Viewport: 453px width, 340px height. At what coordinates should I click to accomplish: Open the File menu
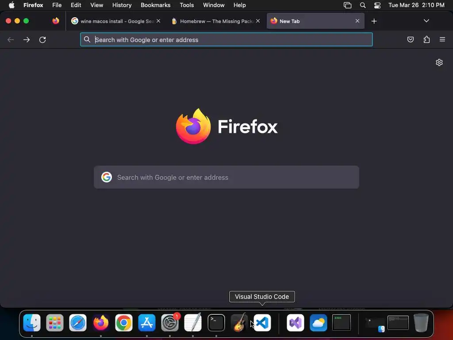pos(57,5)
